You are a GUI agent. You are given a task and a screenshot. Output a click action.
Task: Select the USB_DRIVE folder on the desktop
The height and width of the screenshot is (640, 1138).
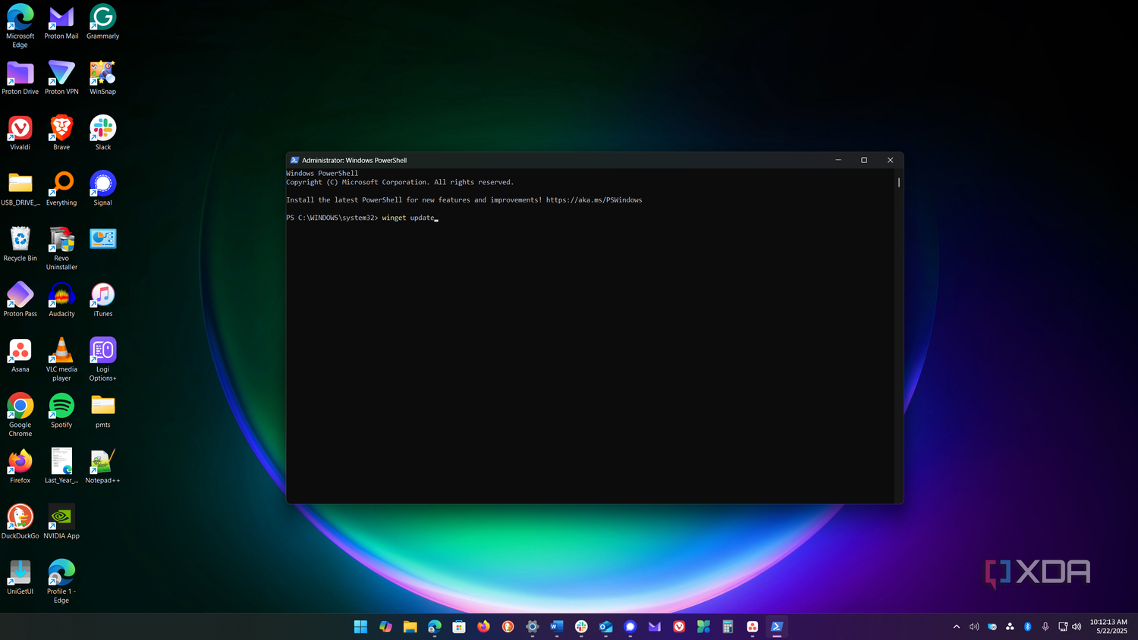tap(20, 188)
